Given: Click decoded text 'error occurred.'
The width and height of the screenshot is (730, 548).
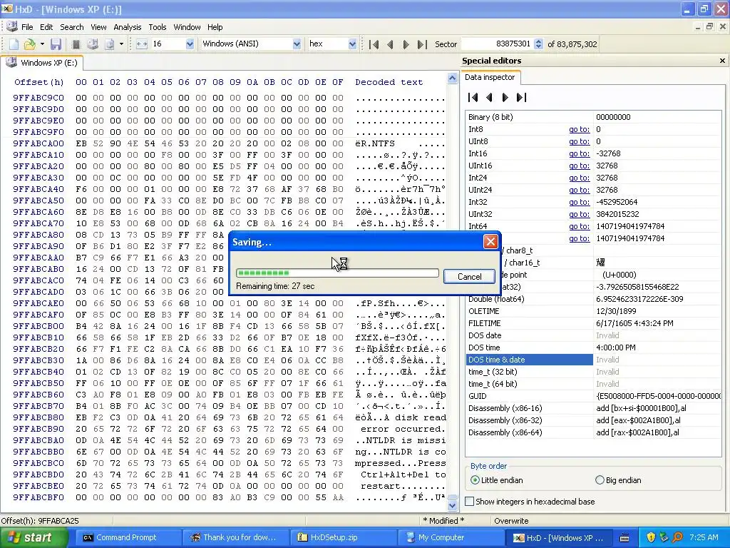Looking at the screenshot, I should (x=403, y=429).
